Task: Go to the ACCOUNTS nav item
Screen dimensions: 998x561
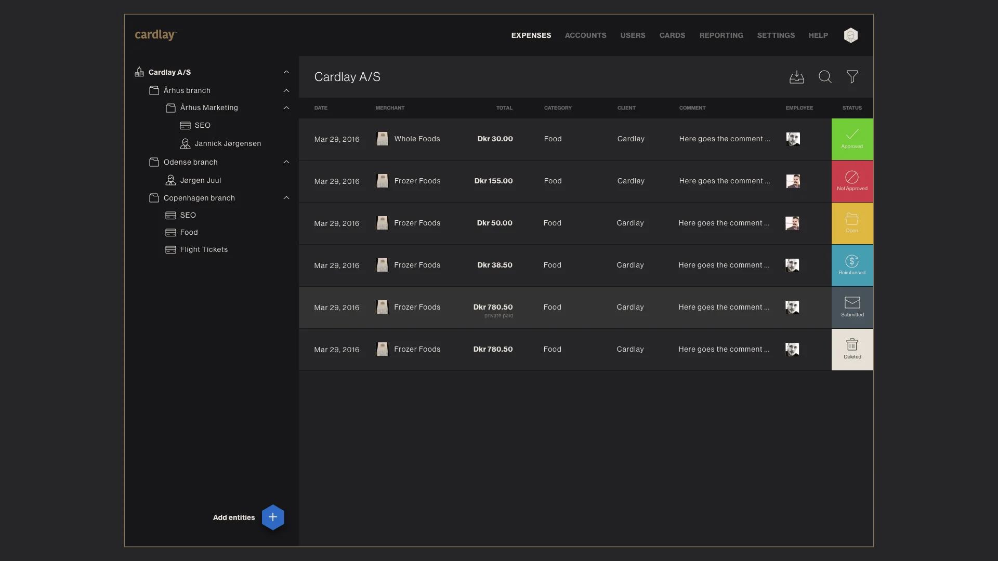Action: 585,35
